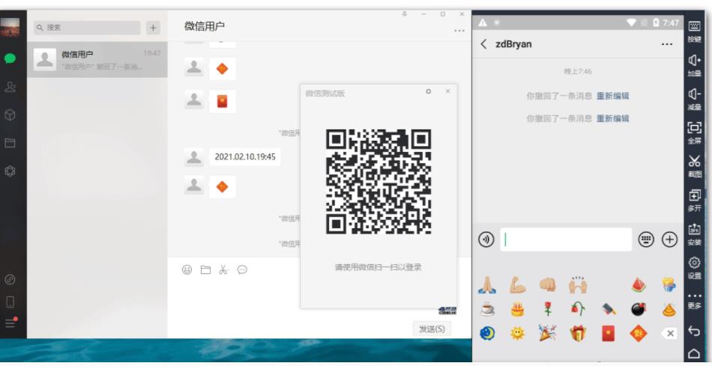Click the phone icon in WeChat sidebar
712x366 pixels.
10,302
